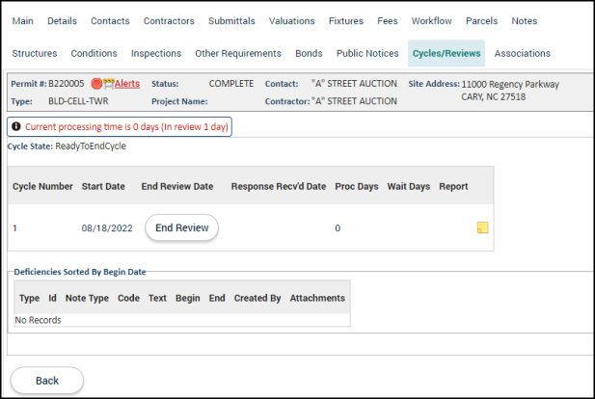Select the Parcels tab
The image size is (595, 399).
tap(481, 21)
